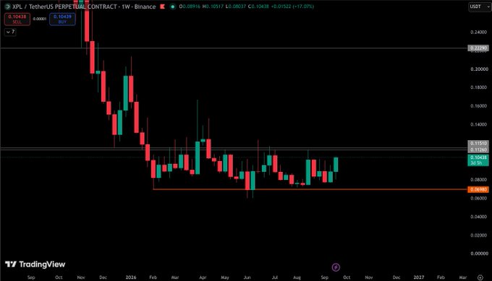Viewport: 492px width, 281px height.
Task: Click the Jun label on time axis
Action: click(x=247, y=277)
